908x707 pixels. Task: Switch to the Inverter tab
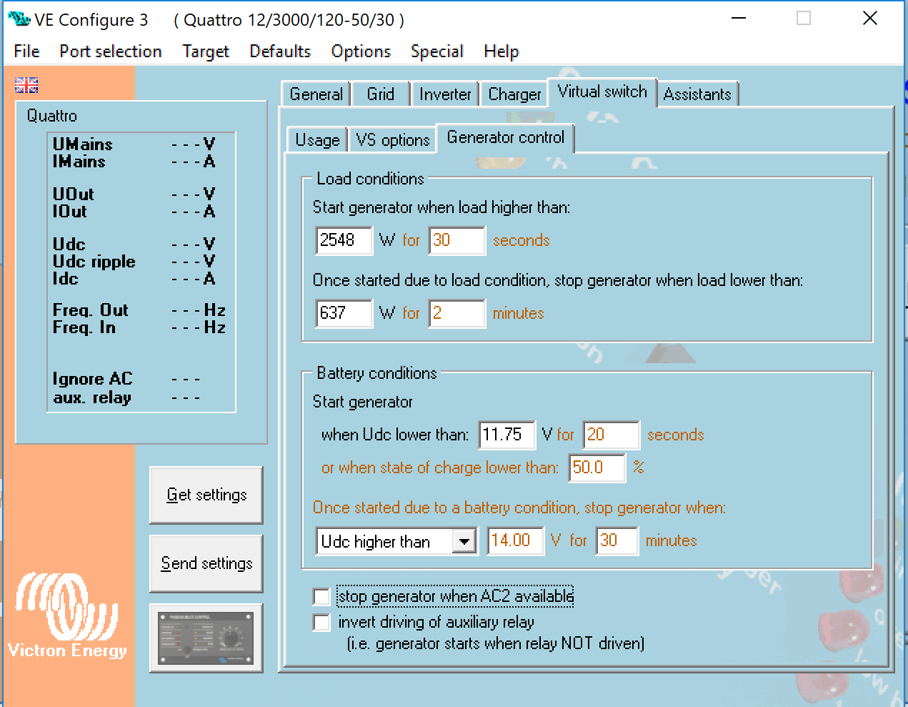click(x=445, y=94)
